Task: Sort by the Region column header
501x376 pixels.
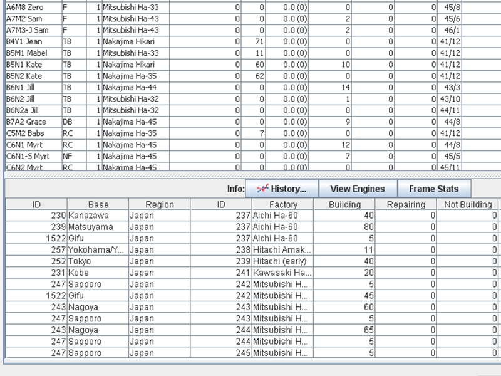Action: 160,204
